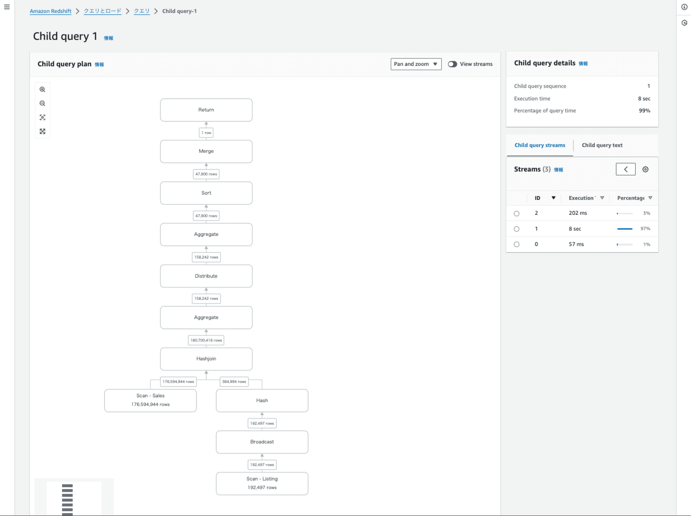
Task: Switch to Child query streams tab
Action: point(540,145)
